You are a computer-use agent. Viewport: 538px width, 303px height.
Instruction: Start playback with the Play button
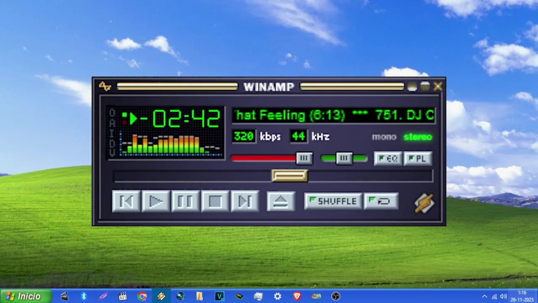pos(156,201)
